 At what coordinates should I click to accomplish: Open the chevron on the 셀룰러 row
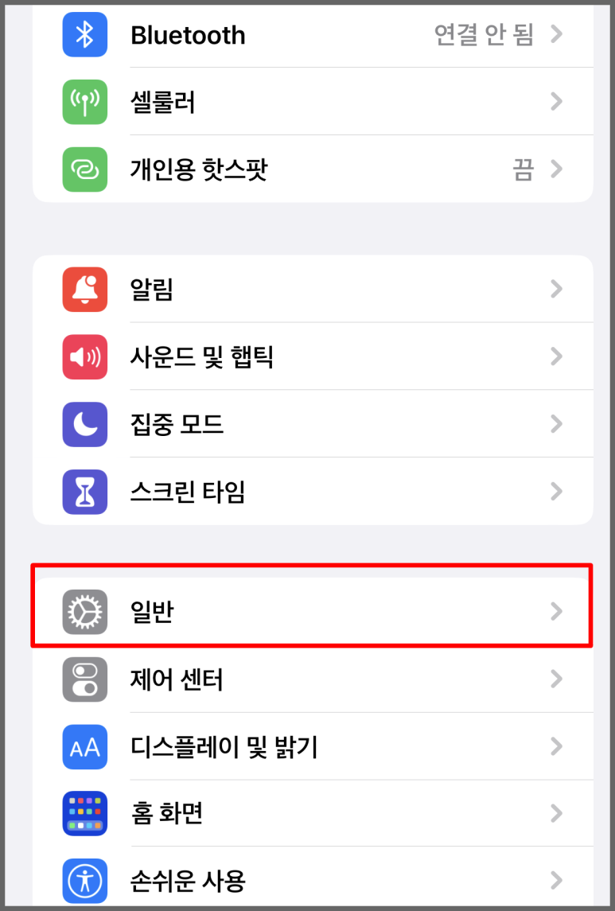556,102
